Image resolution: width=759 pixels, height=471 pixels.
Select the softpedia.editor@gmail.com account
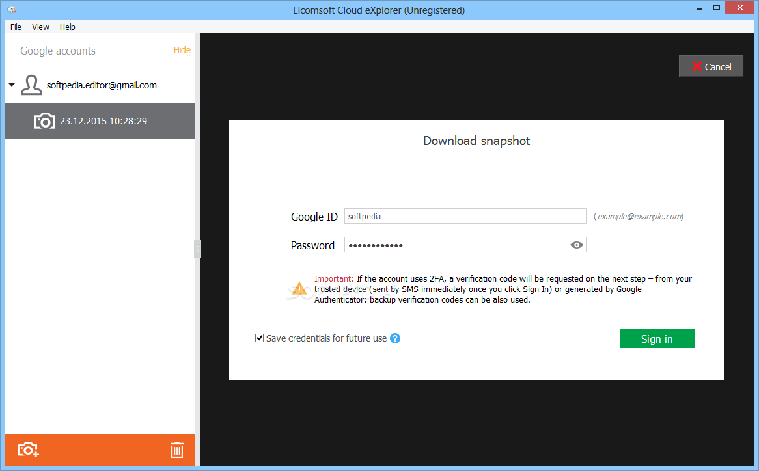(x=102, y=85)
